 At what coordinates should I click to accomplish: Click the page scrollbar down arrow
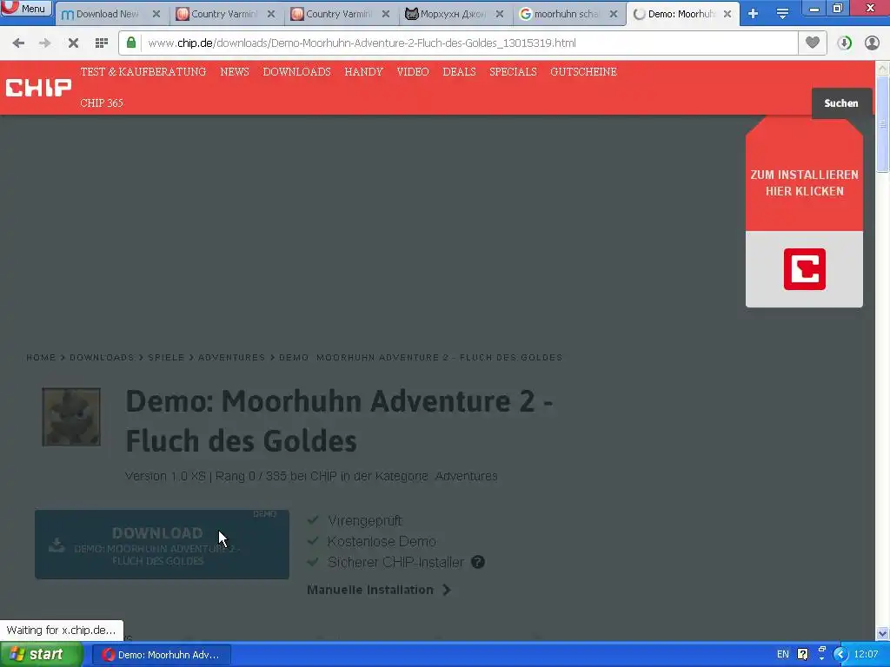point(883,633)
